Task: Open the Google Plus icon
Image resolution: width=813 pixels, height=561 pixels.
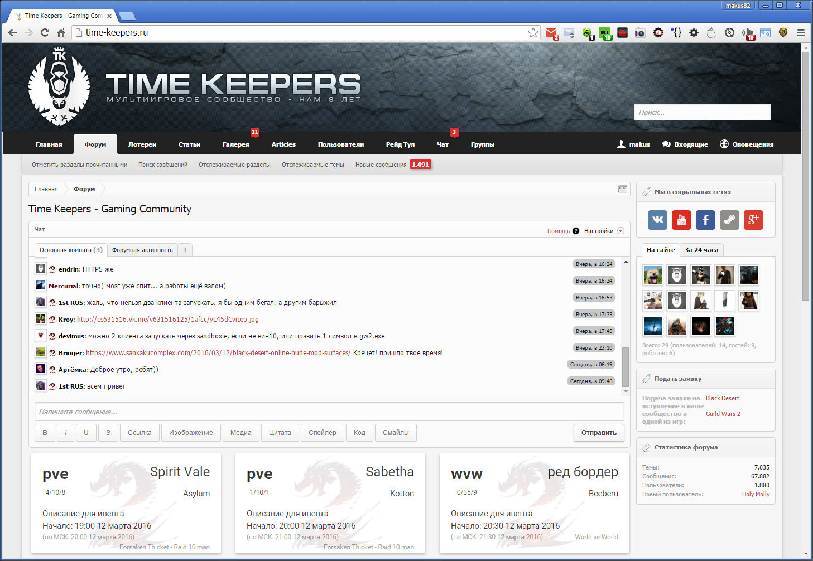Action: coord(753,220)
